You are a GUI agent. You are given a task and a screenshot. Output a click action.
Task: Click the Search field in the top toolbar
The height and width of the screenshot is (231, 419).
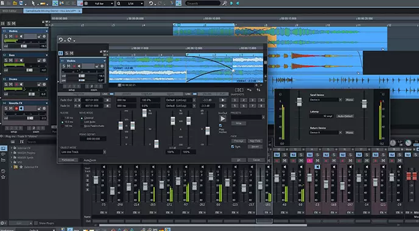[x=203, y=3]
